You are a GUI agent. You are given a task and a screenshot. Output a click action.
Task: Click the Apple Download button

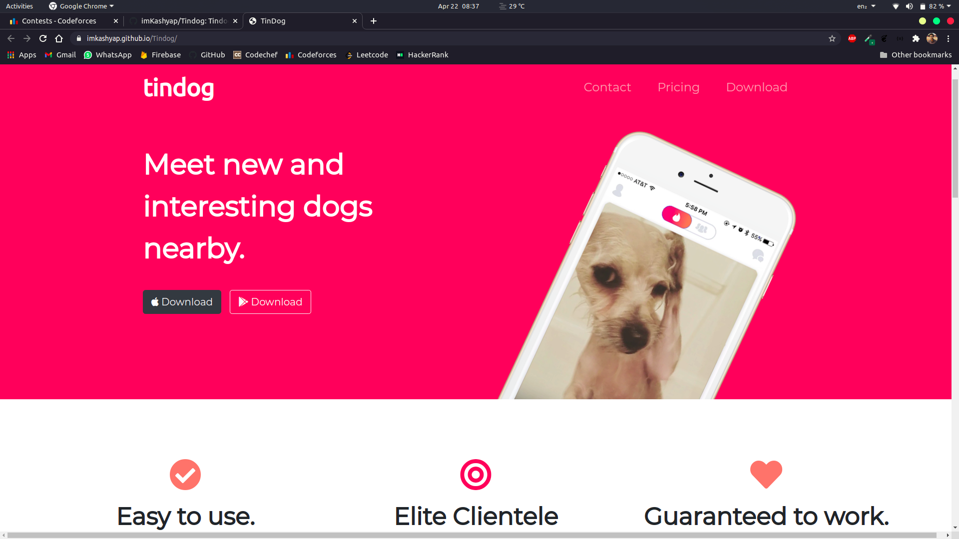coord(182,301)
